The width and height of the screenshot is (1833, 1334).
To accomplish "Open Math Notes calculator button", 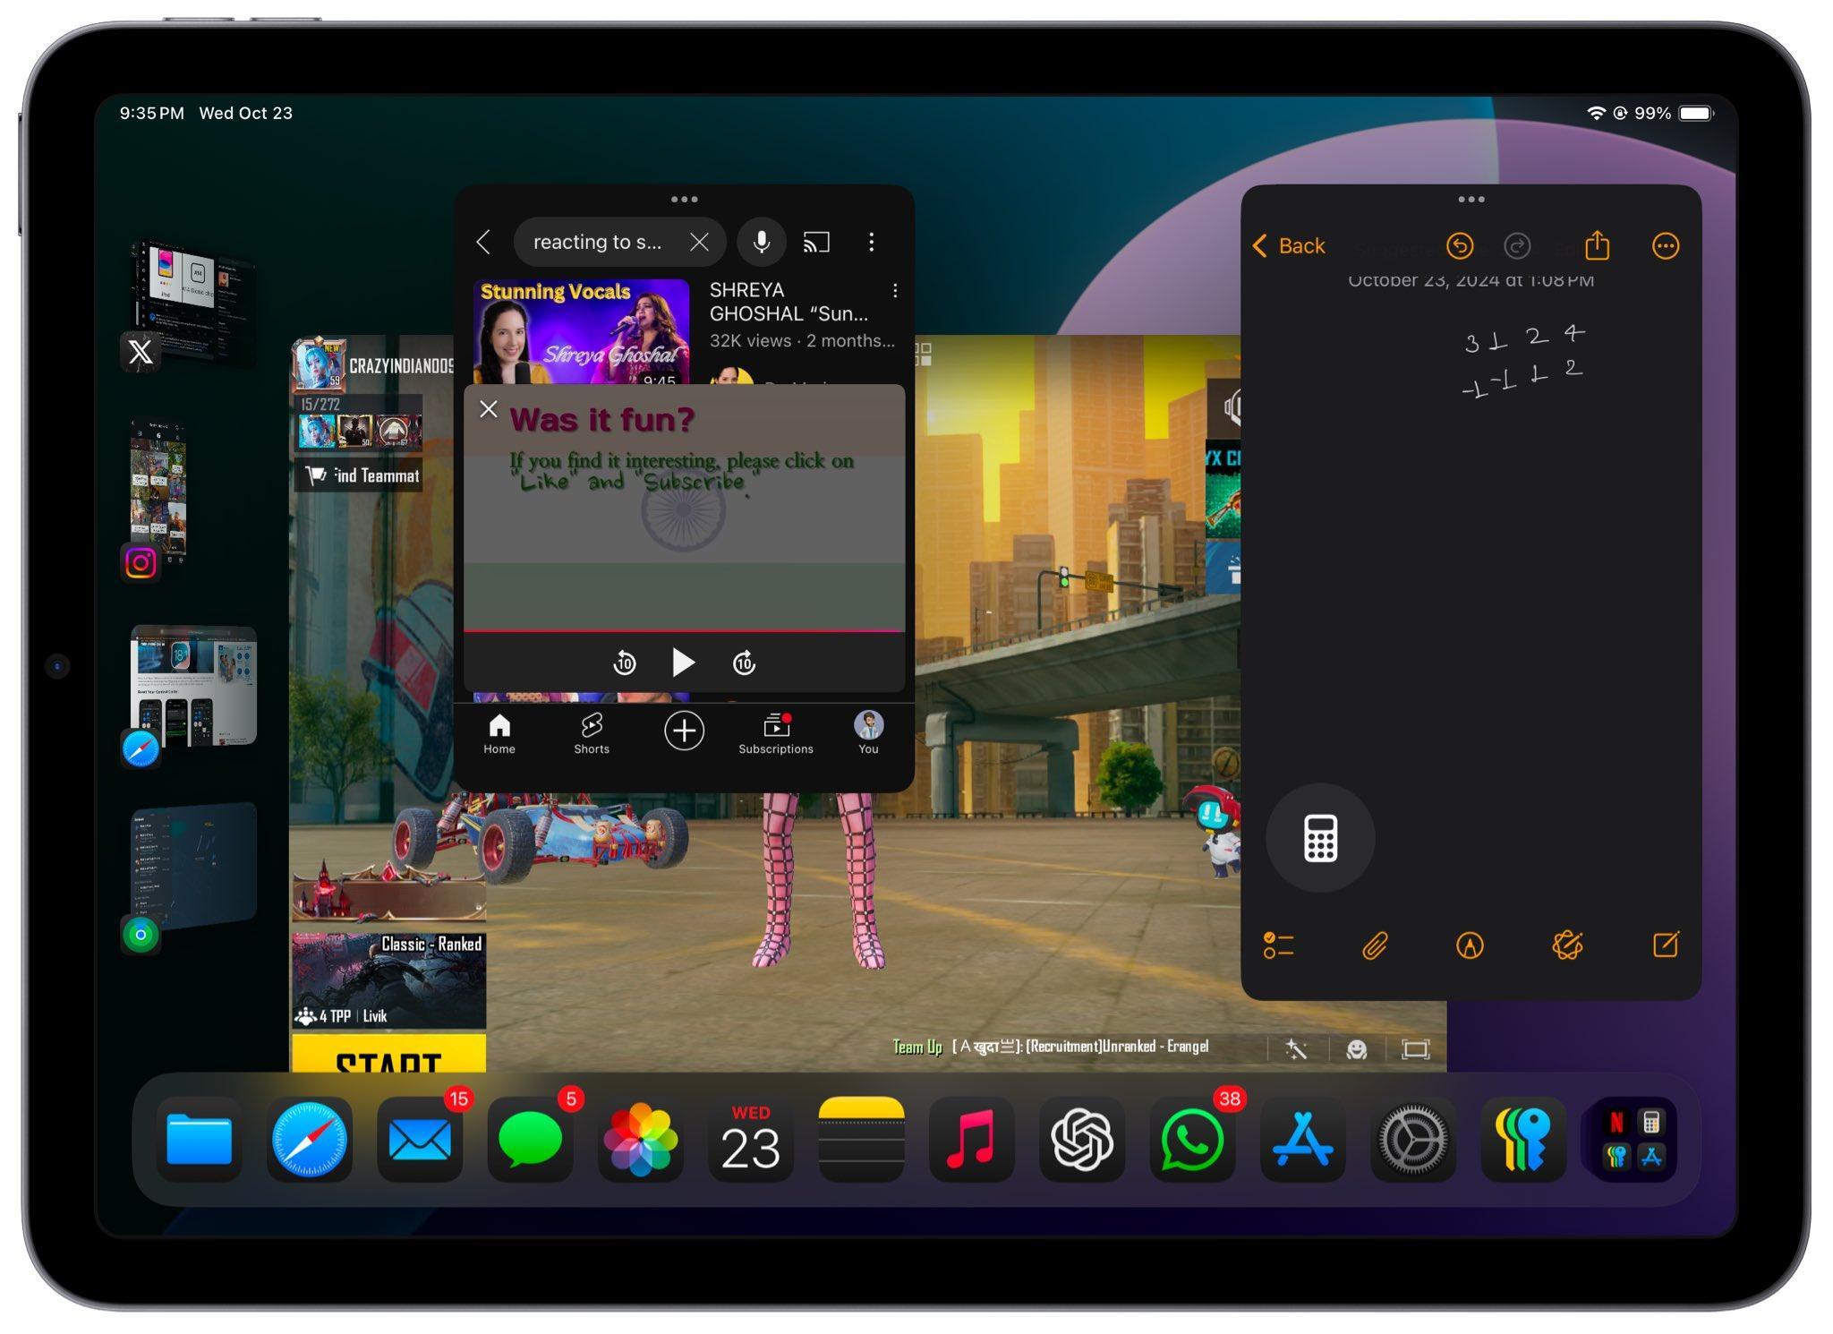I will 1320,838.
